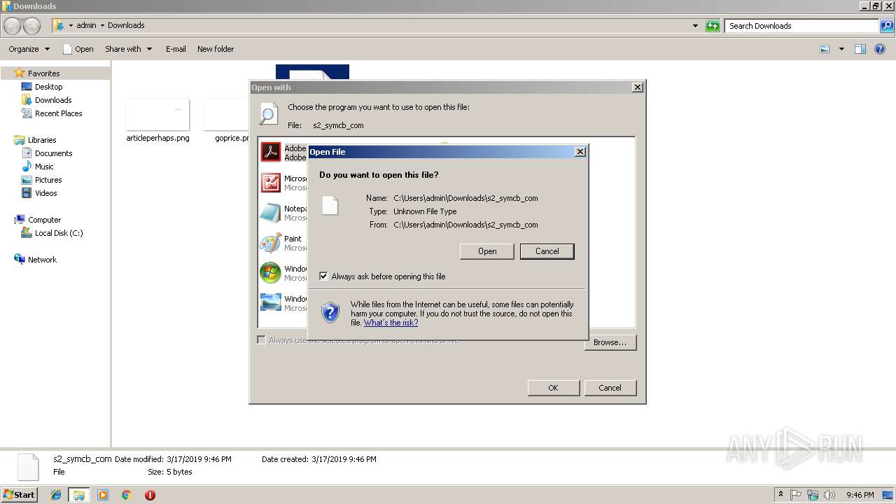The height and width of the screenshot is (504, 896).
Task: Click New folder in toolbar
Action: pos(216,49)
